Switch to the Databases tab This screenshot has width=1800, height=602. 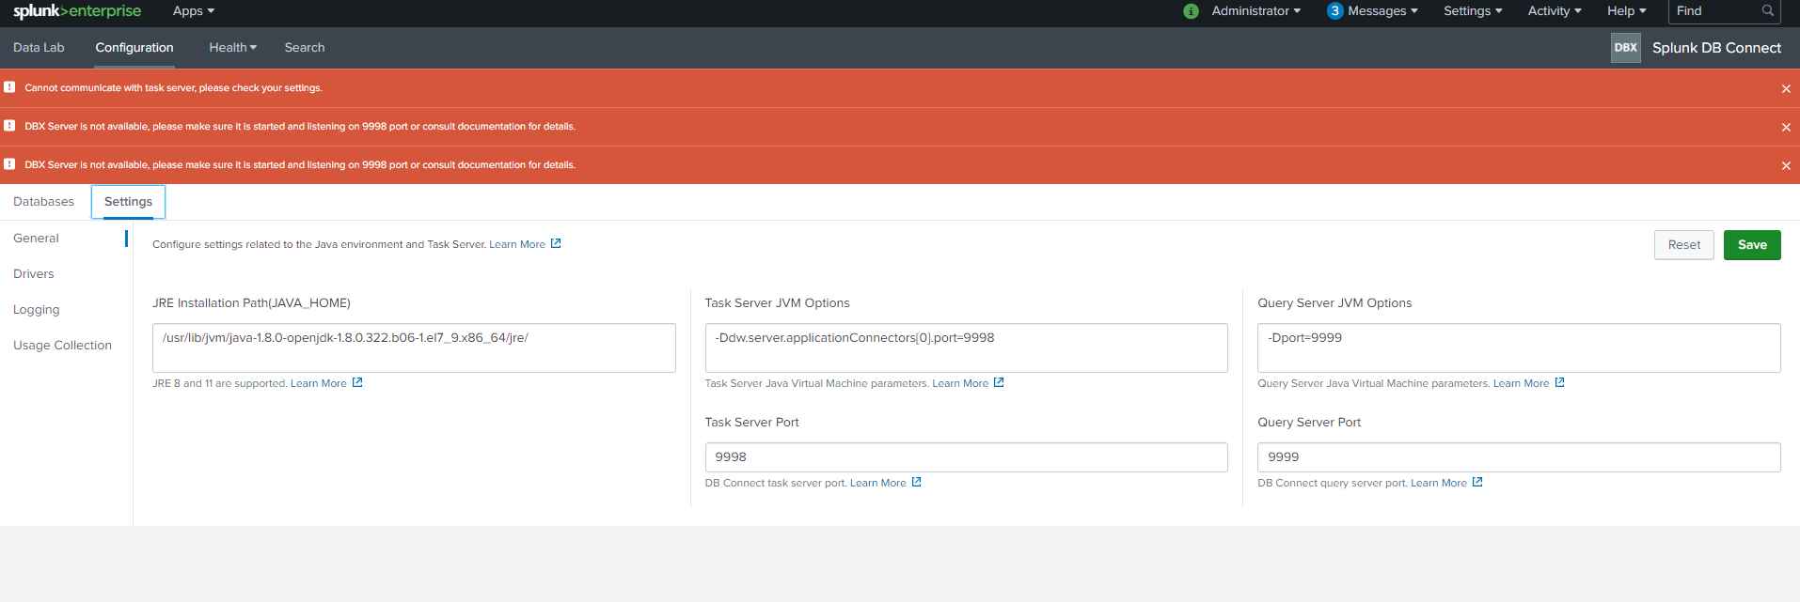point(43,202)
